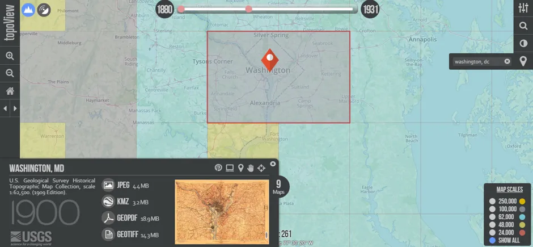Click the KMZ 3.2 MB download link
This screenshot has height=247, width=533.
coord(133,202)
